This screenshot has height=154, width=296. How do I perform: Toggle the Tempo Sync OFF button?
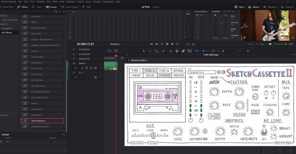click(255, 96)
